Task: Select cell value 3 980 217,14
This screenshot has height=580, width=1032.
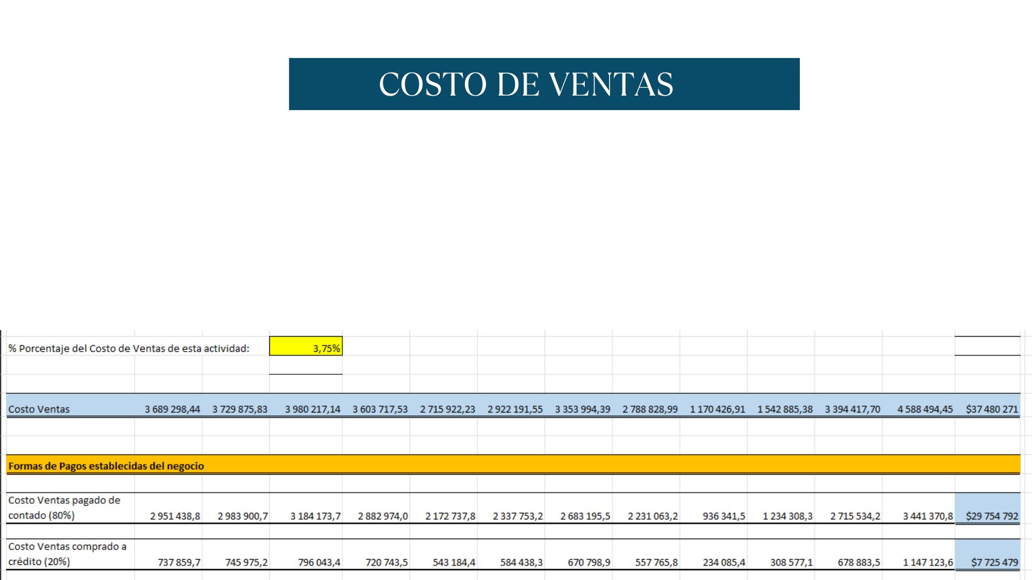Action: [x=312, y=409]
